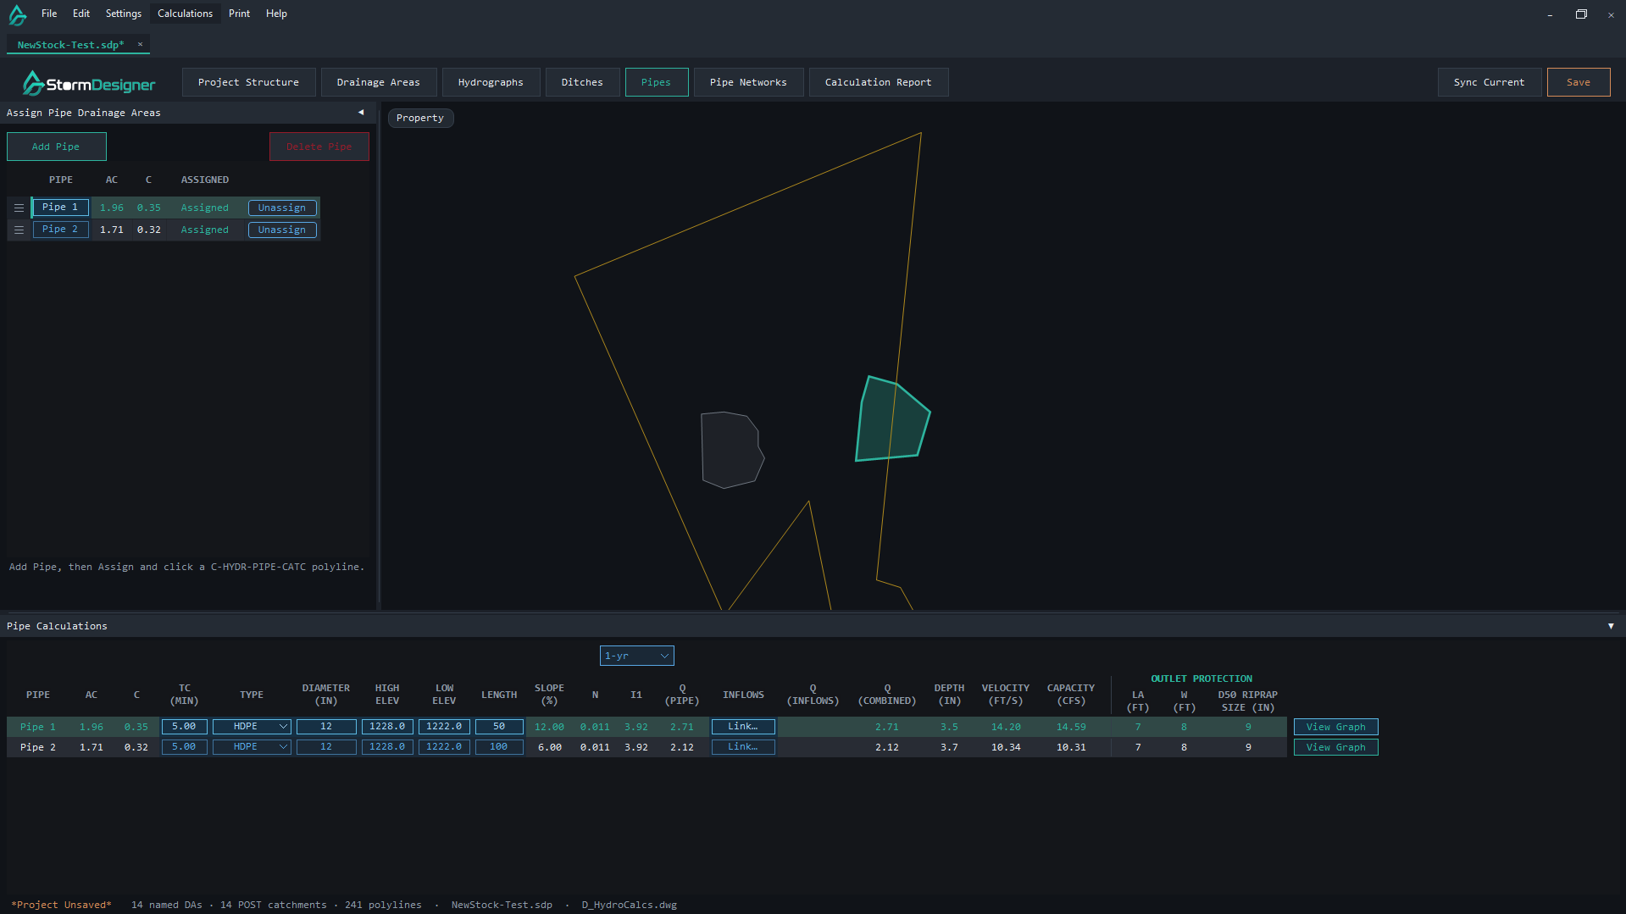
Task: Edit Pipe 2 TC value field
Action: (x=184, y=747)
